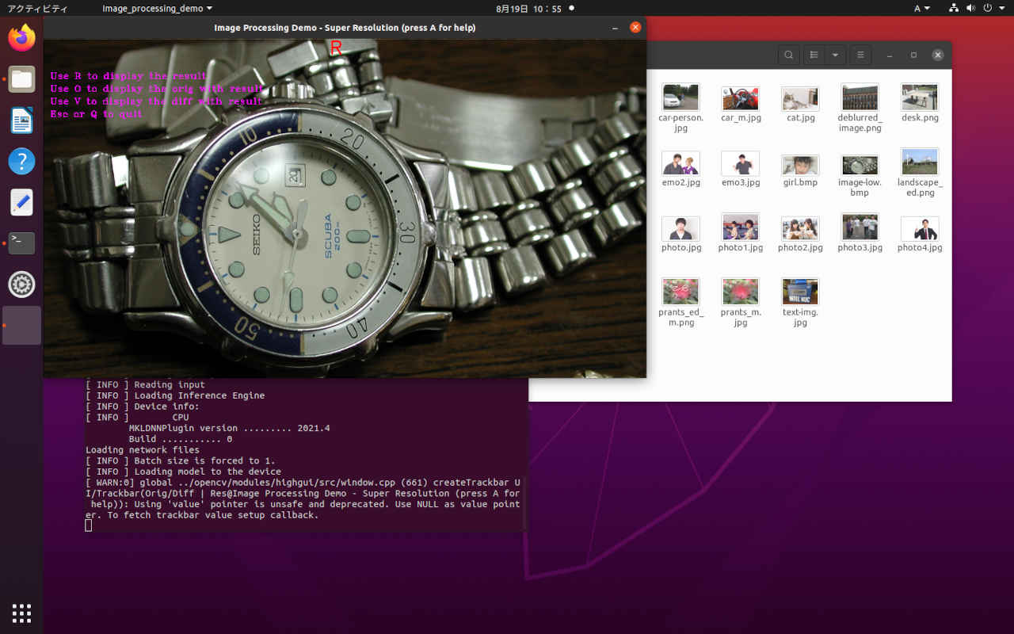
Task: Open view options dropdown arrow in Files
Action: [835, 55]
